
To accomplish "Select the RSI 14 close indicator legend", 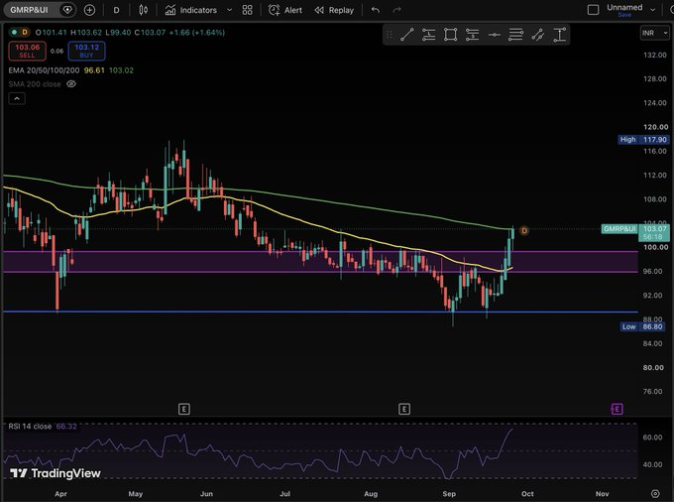I will click(30, 427).
